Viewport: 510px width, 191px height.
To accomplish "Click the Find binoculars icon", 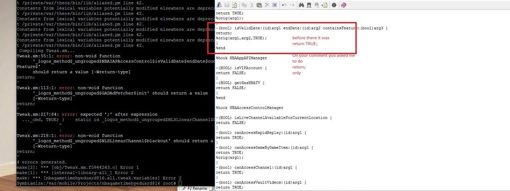I will coord(301,5).
